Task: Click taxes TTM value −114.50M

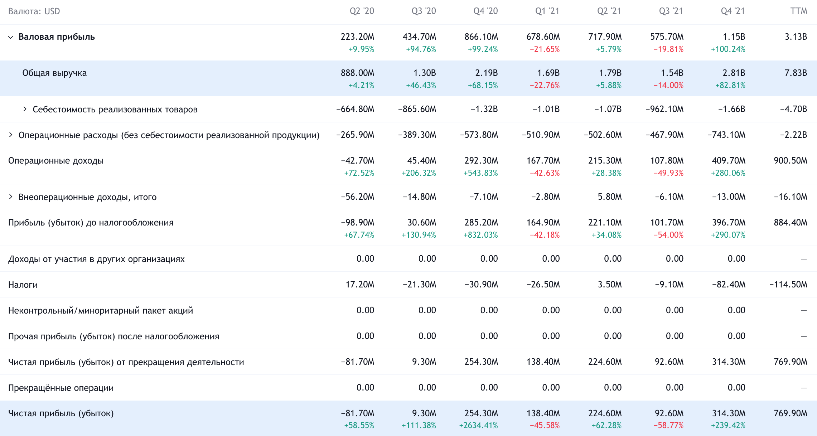Action: click(x=788, y=285)
